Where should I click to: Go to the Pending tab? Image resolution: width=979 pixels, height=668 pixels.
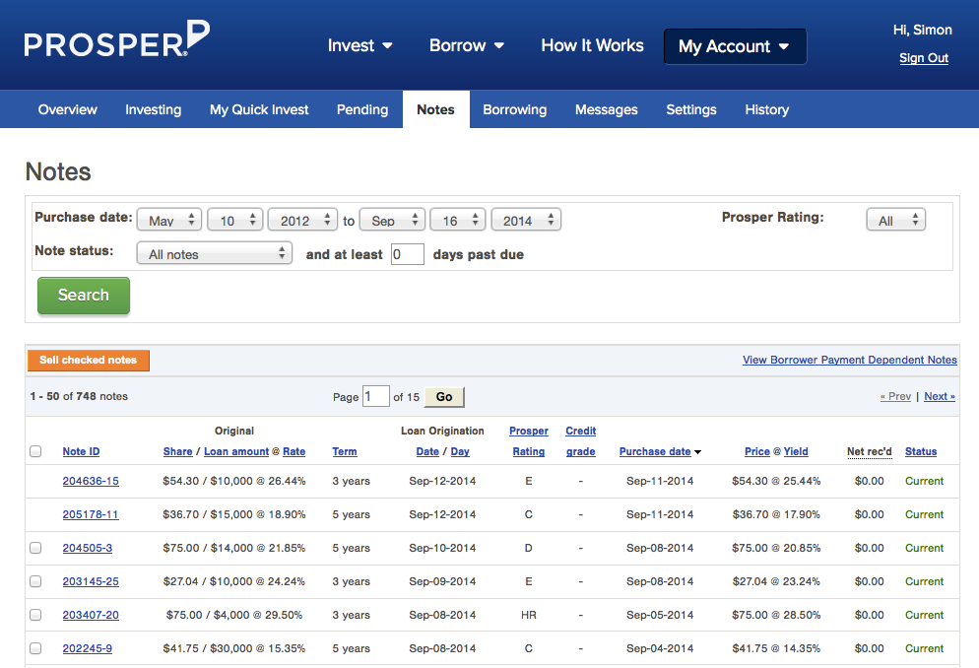click(x=362, y=110)
